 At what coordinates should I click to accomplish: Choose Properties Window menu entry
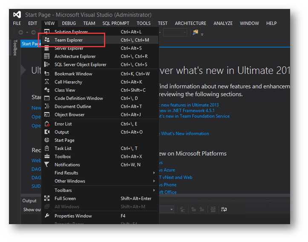(x=100, y=216)
